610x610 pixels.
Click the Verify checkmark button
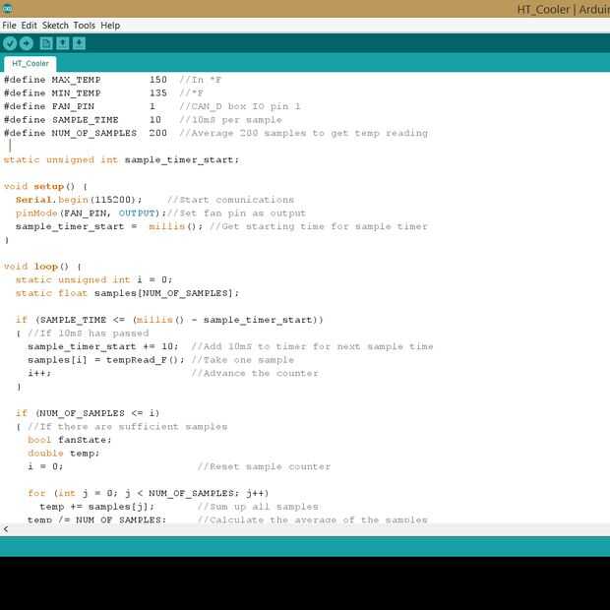10,43
